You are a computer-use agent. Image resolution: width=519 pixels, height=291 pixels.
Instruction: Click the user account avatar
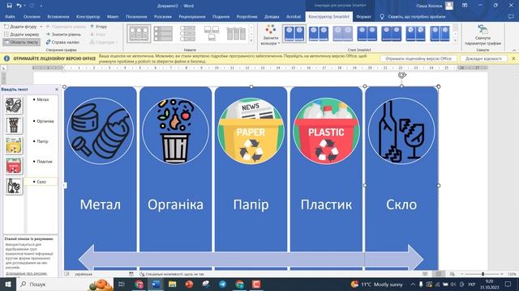click(x=449, y=6)
